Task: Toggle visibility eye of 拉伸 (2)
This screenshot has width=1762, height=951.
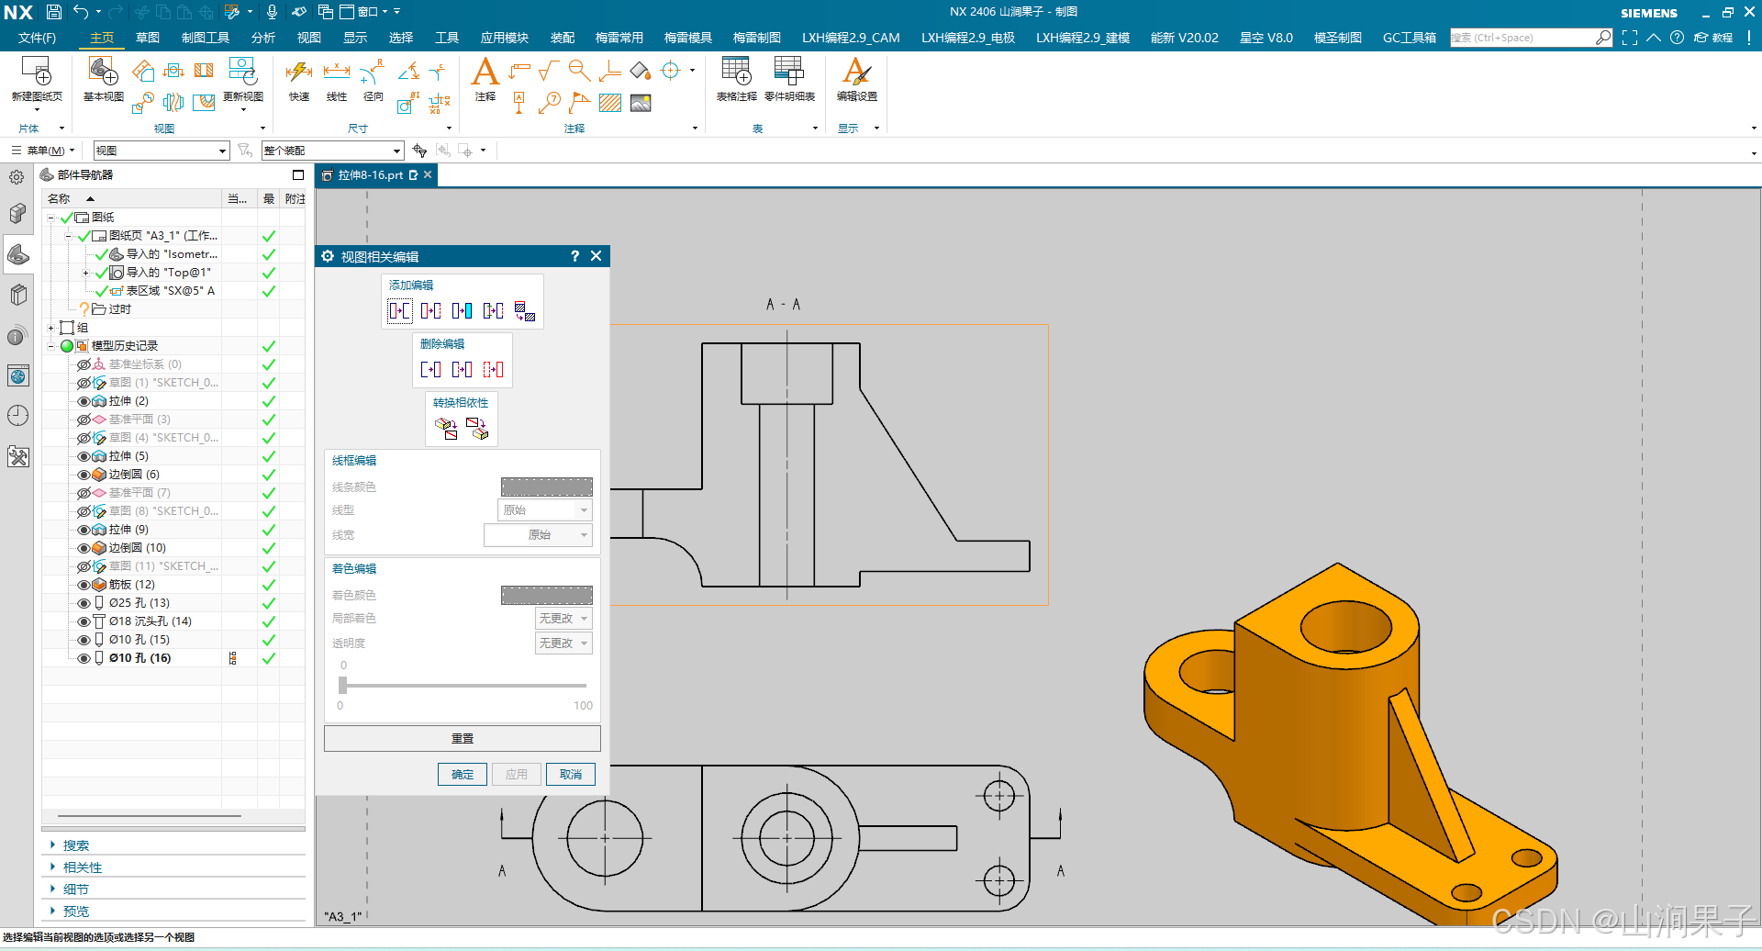Action: [x=84, y=401]
